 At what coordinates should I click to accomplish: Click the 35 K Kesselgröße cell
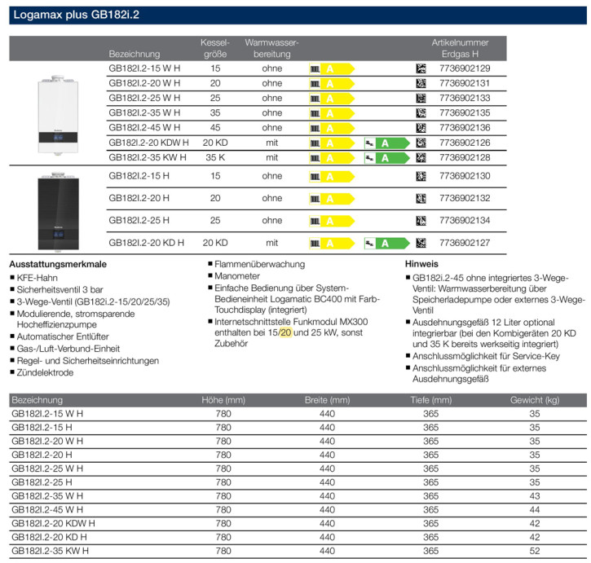pos(215,157)
